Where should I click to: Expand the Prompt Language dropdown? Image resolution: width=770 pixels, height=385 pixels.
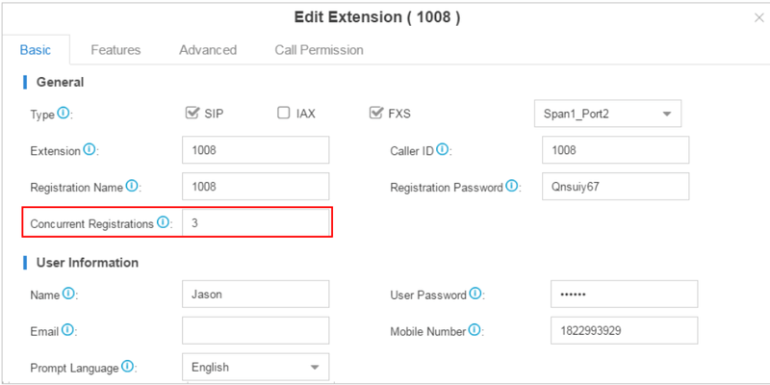click(x=255, y=367)
